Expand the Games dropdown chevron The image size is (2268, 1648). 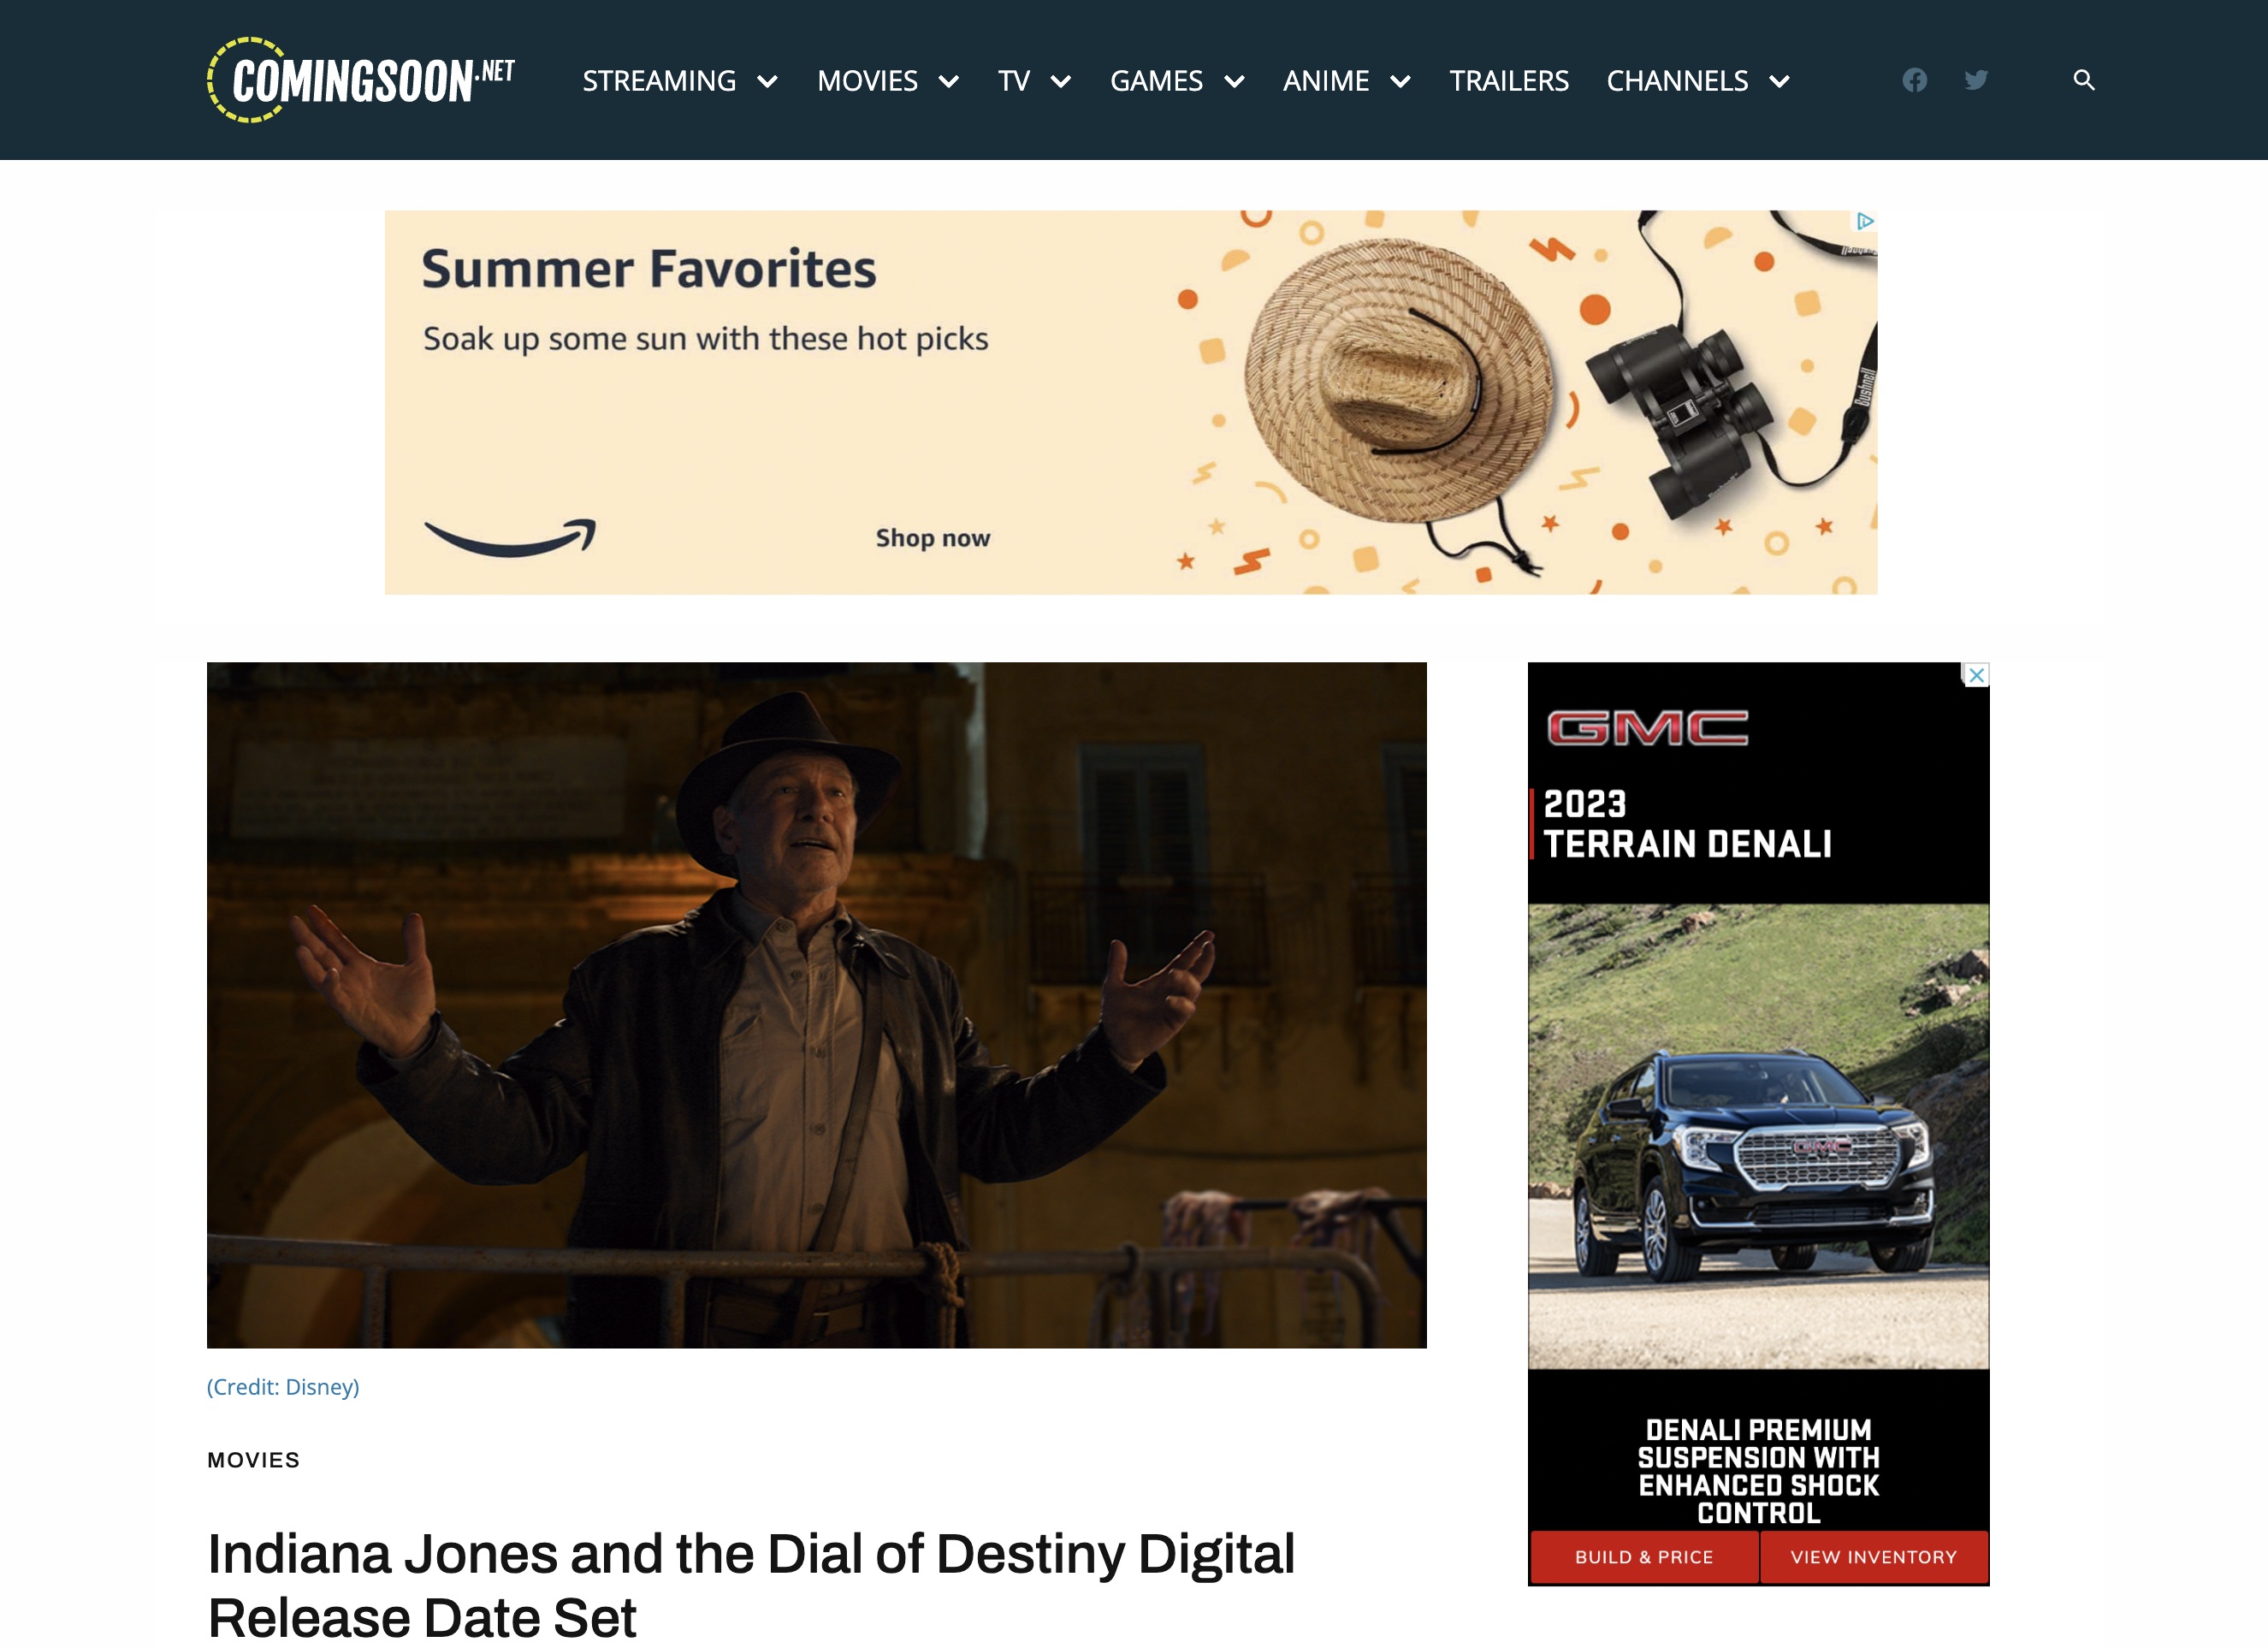click(x=1234, y=82)
